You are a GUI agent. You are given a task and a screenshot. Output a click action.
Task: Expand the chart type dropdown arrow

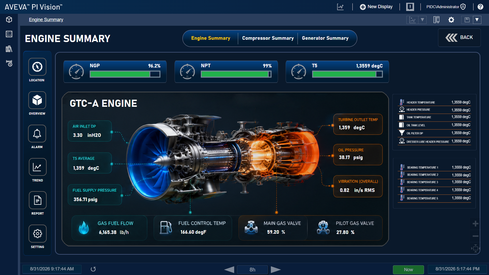click(422, 20)
